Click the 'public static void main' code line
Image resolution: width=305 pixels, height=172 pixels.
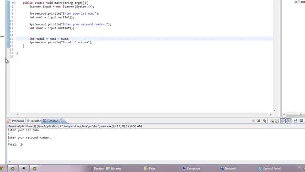[x=55, y=3]
